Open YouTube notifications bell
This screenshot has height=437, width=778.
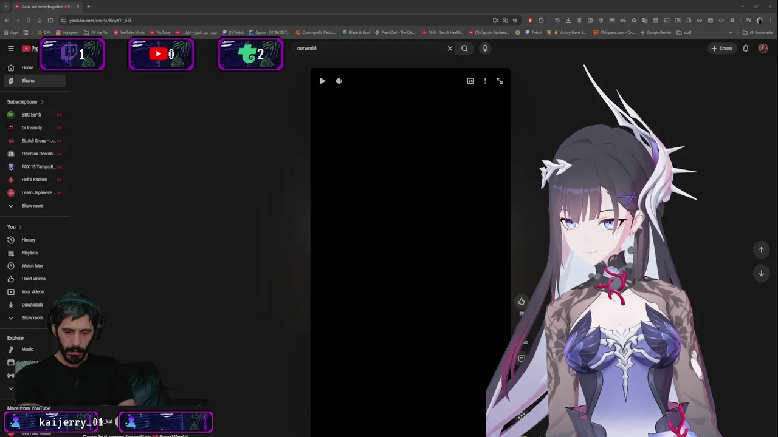pyautogui.click(x=745, y=48)
